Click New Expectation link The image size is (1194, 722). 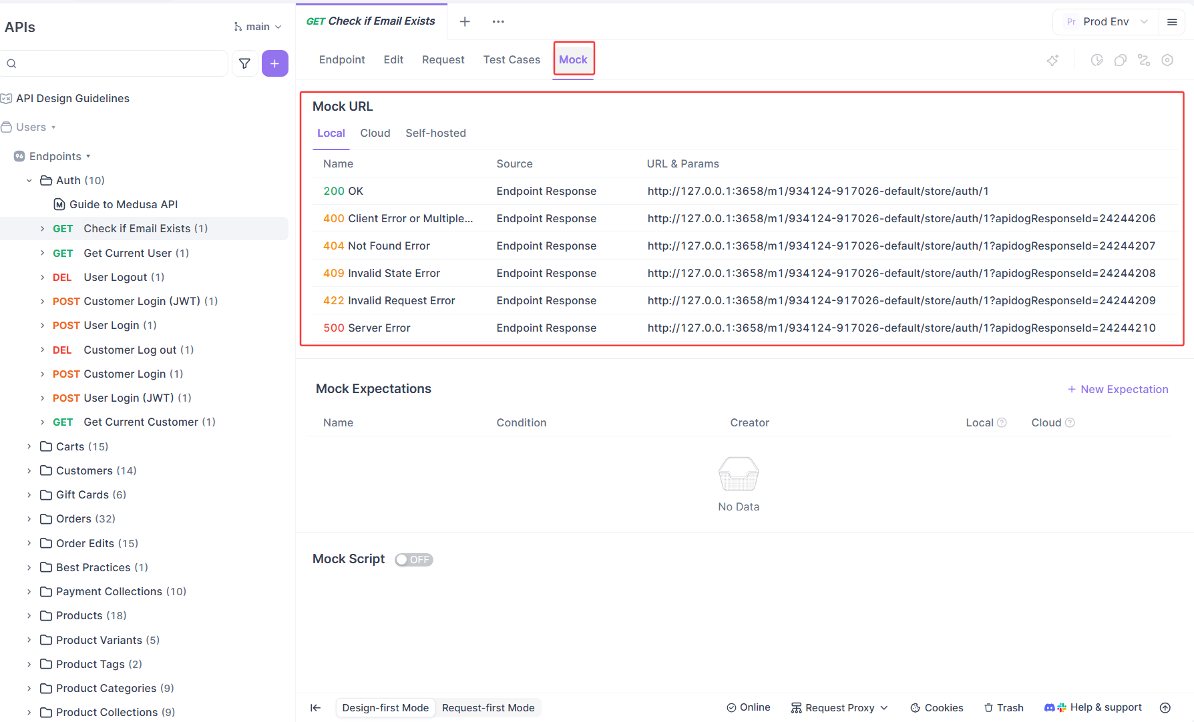coord(1117,389)
